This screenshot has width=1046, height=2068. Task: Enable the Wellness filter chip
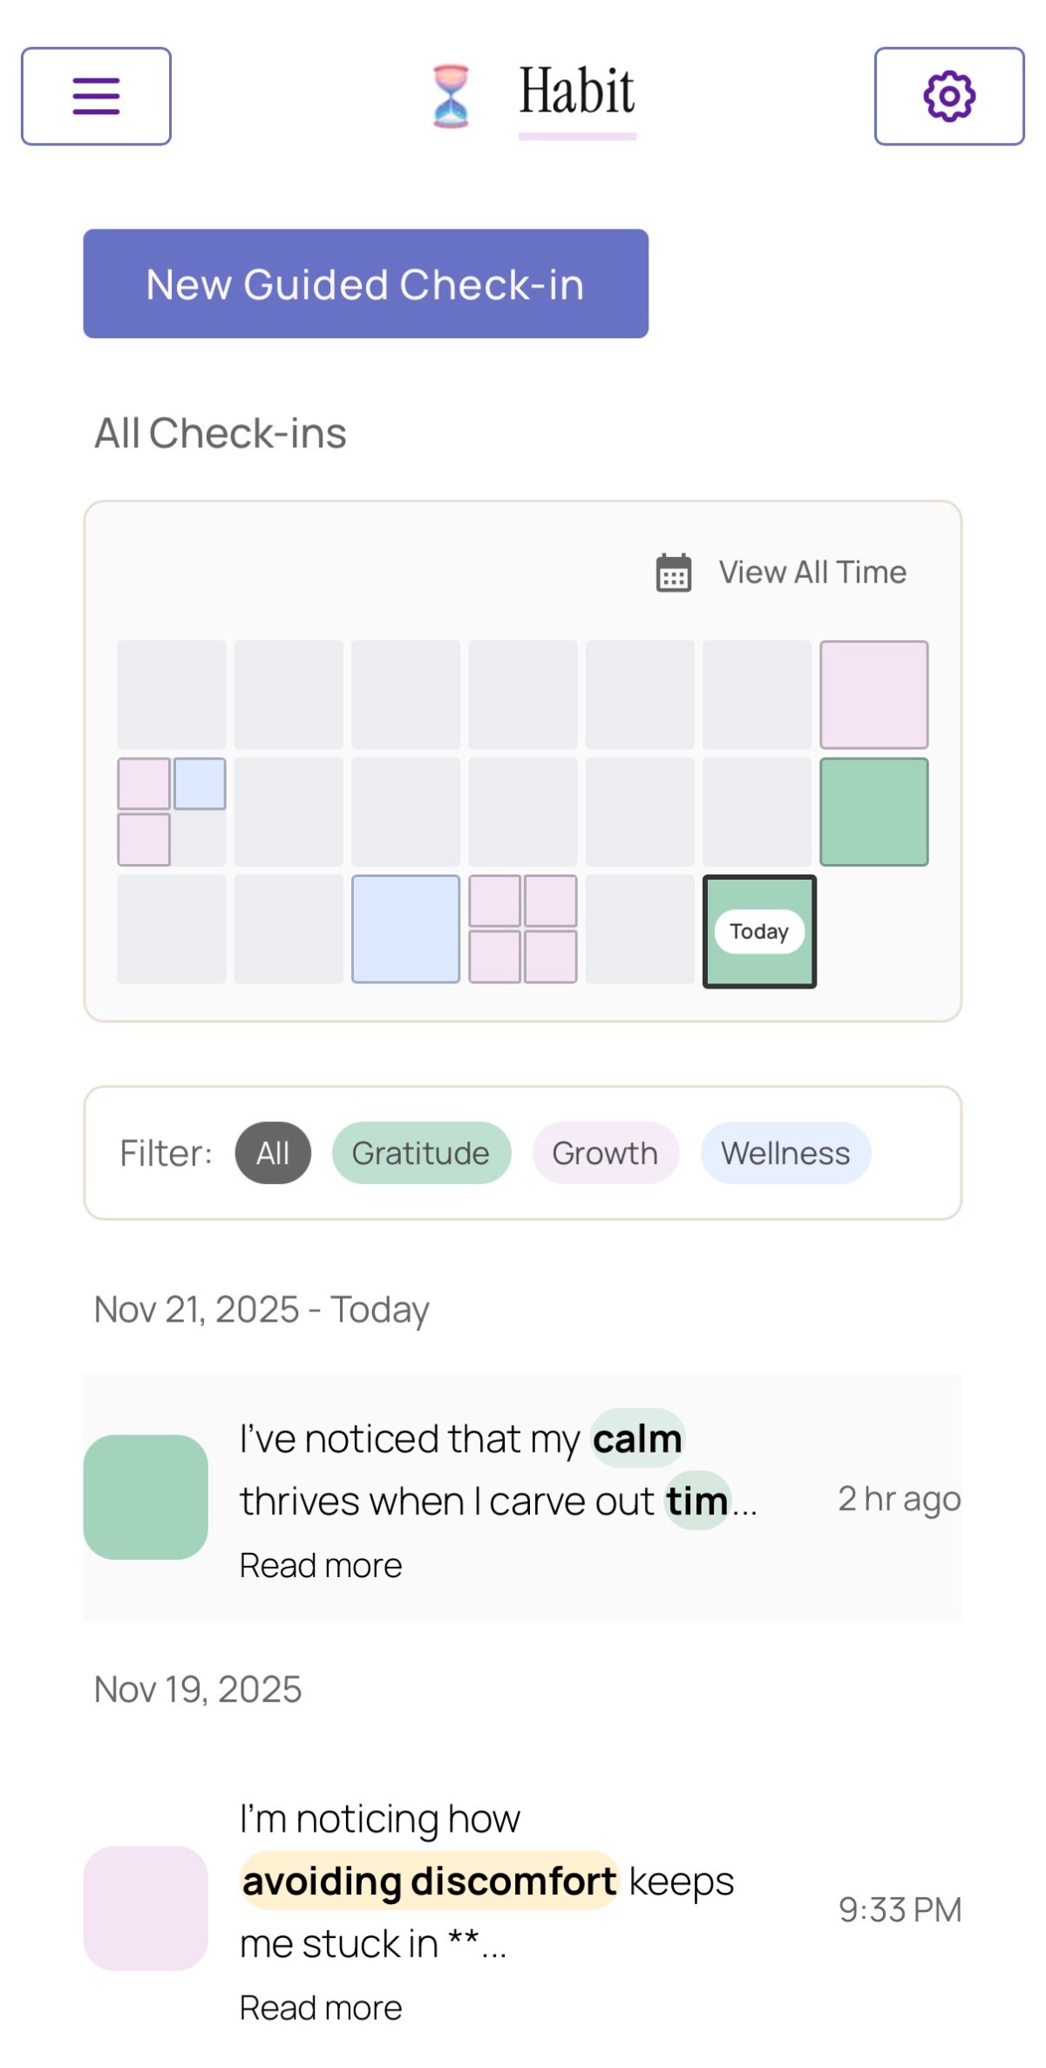point(785,1153)
